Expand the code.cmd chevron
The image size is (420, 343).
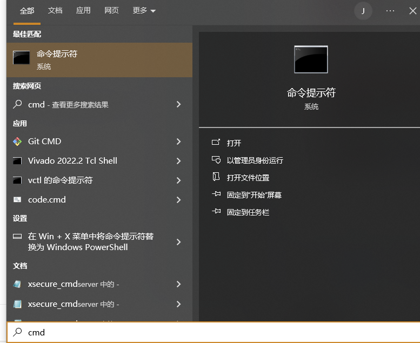click(179, 200)
